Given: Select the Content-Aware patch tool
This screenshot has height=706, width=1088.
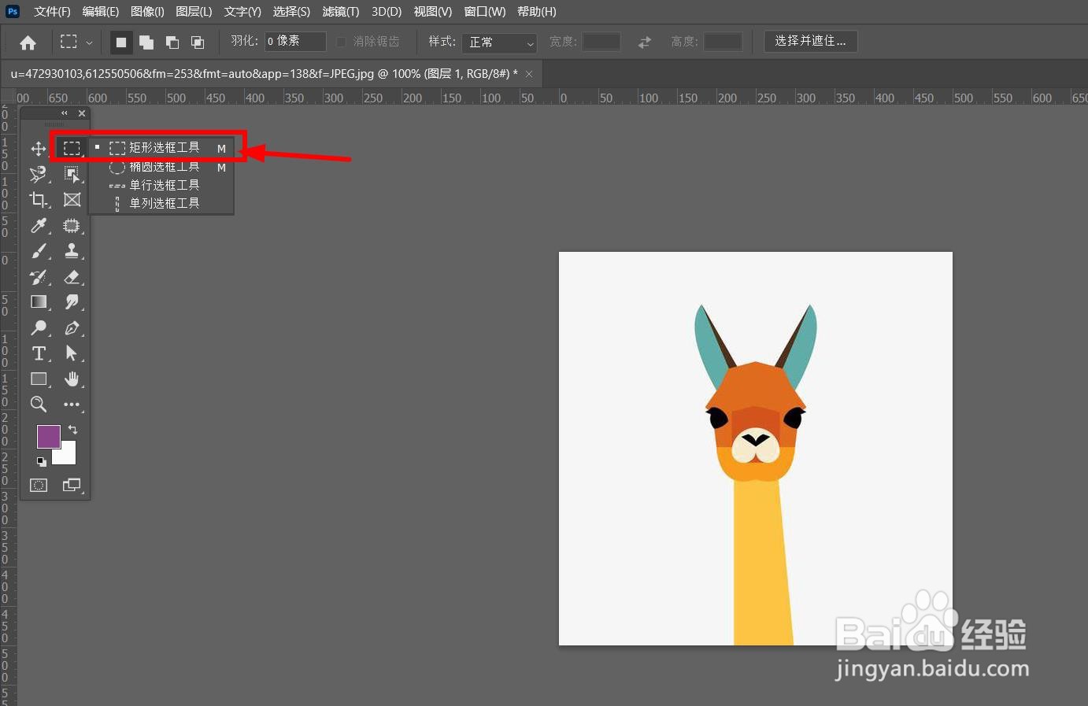Looking at the screenshot, I should point(72,226).
